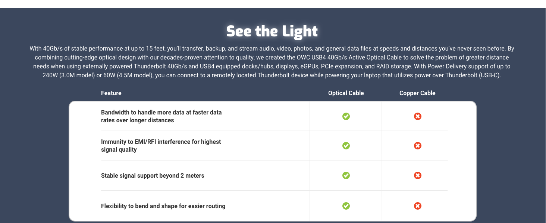
Task: Click red X for flexibility to bend row
Action: click(x=418, y=206)
